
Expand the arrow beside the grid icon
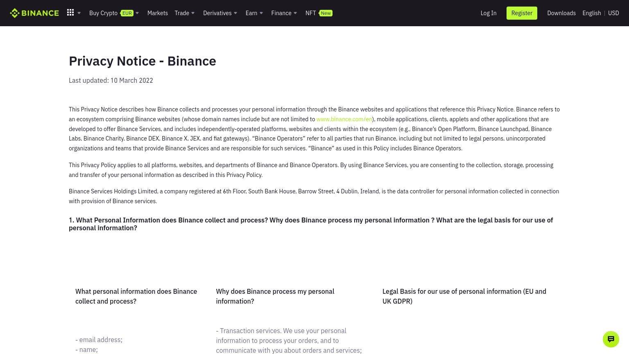click(79, 13)
